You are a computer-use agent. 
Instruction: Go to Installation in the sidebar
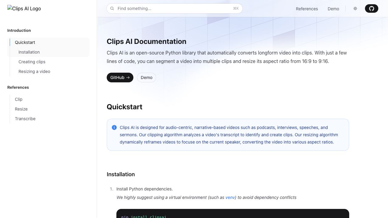point(29,52)
